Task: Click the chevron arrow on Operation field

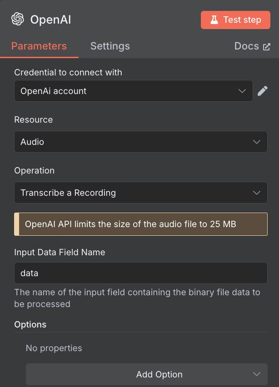Action: [257, 193]
